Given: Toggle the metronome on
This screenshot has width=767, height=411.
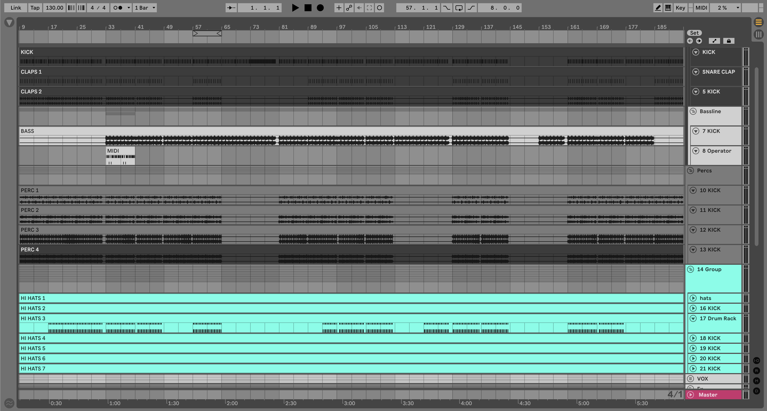Looking at the screenshot, I should (x=118, y=8).
